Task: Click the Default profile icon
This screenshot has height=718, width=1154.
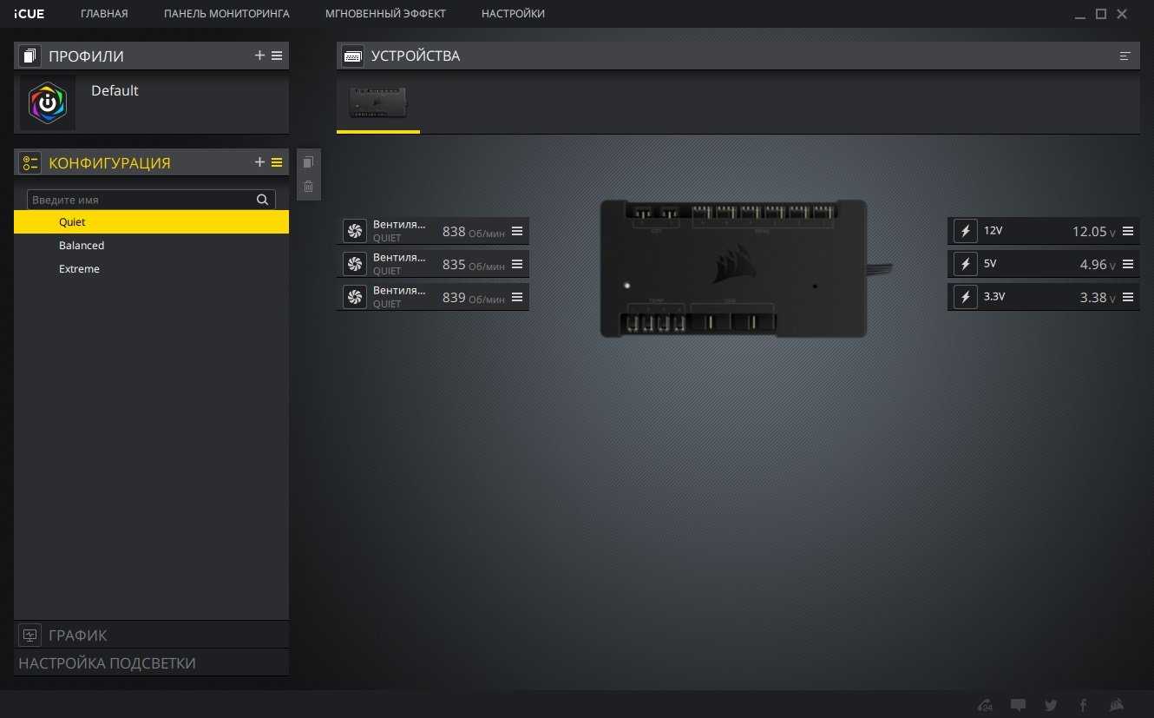Action: pyautogui.click(x=48, y=103)
